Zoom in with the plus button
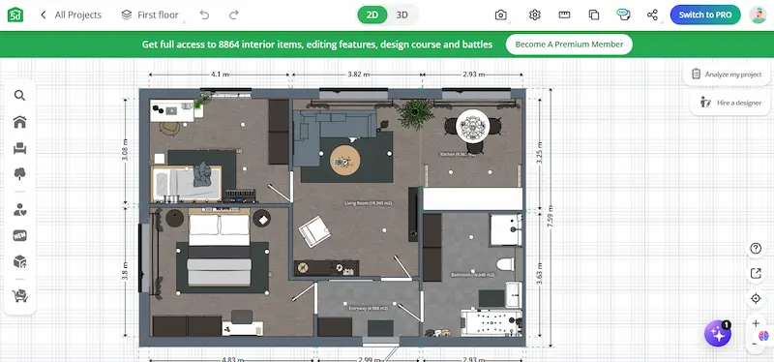This screenshot has height=362, width=774. 756,323
